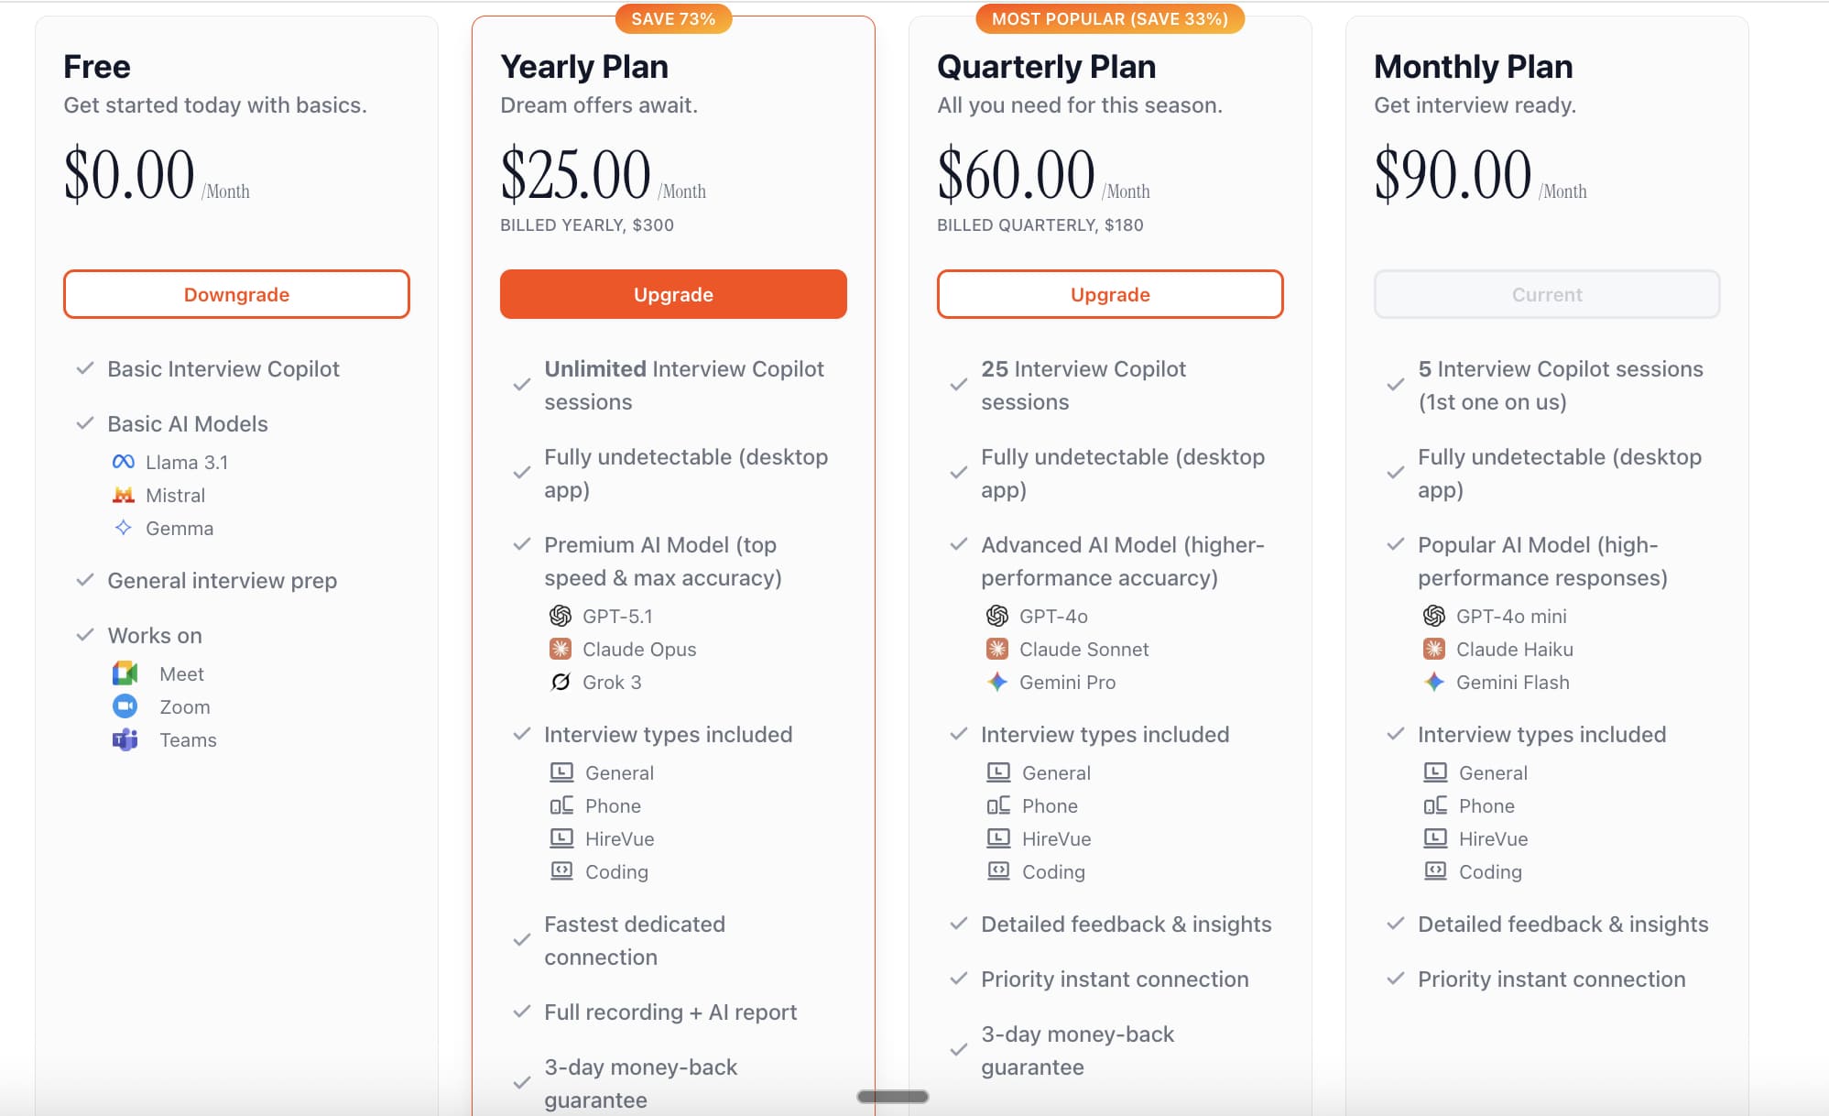Click the OpenAI icon next to GPT-5.1
1829x1116 pixels.
coord(561,616)
